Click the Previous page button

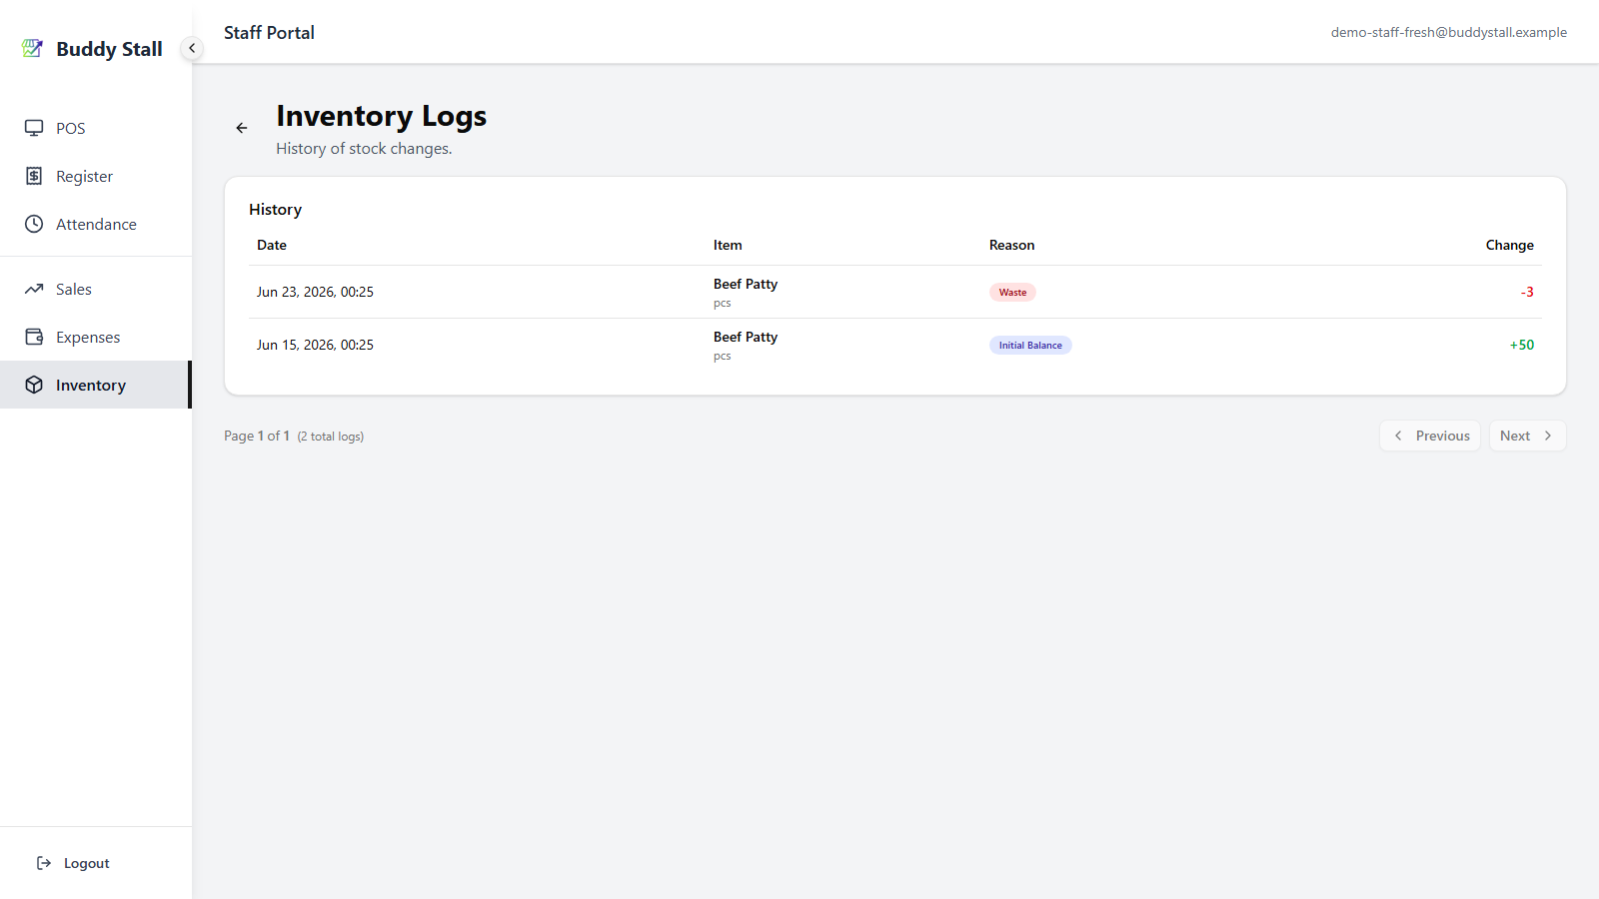[1430, 436]
